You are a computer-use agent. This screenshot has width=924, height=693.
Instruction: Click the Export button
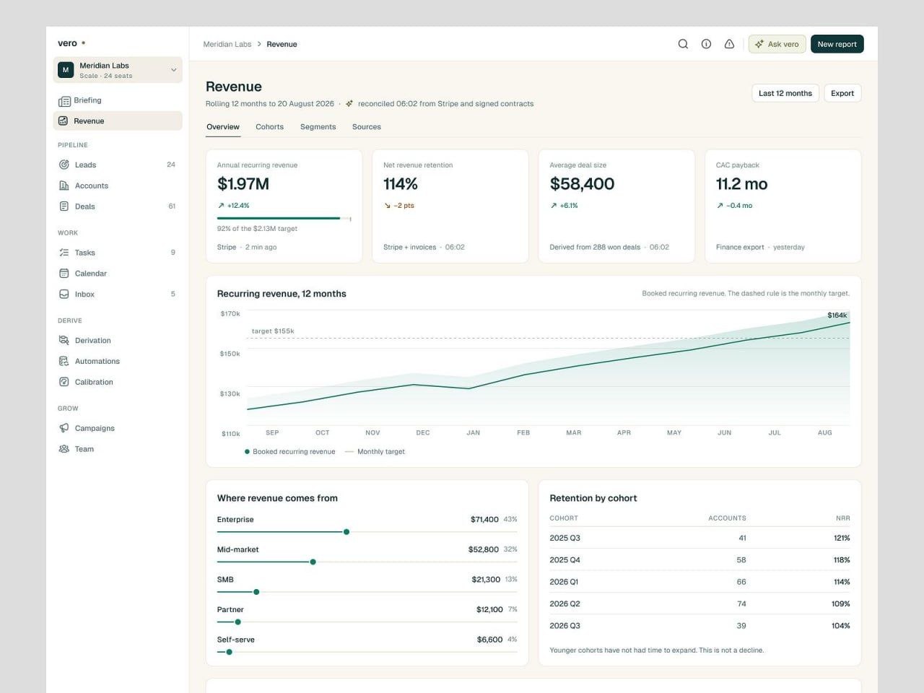842,93
